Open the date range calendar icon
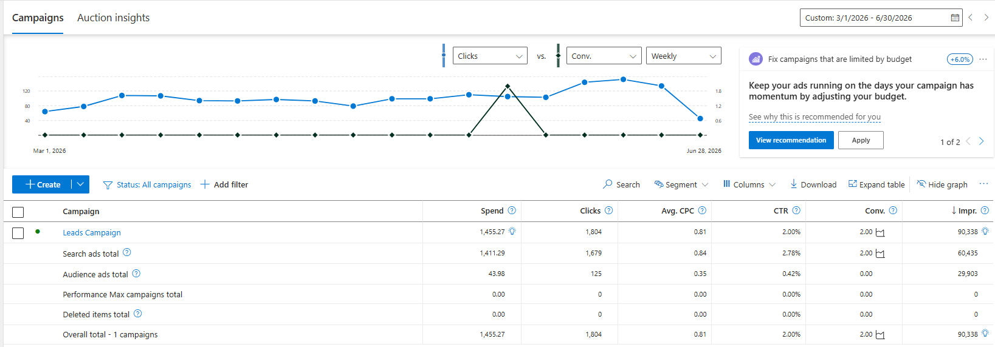This screenshot has height=347, width=995. point(955,18)
